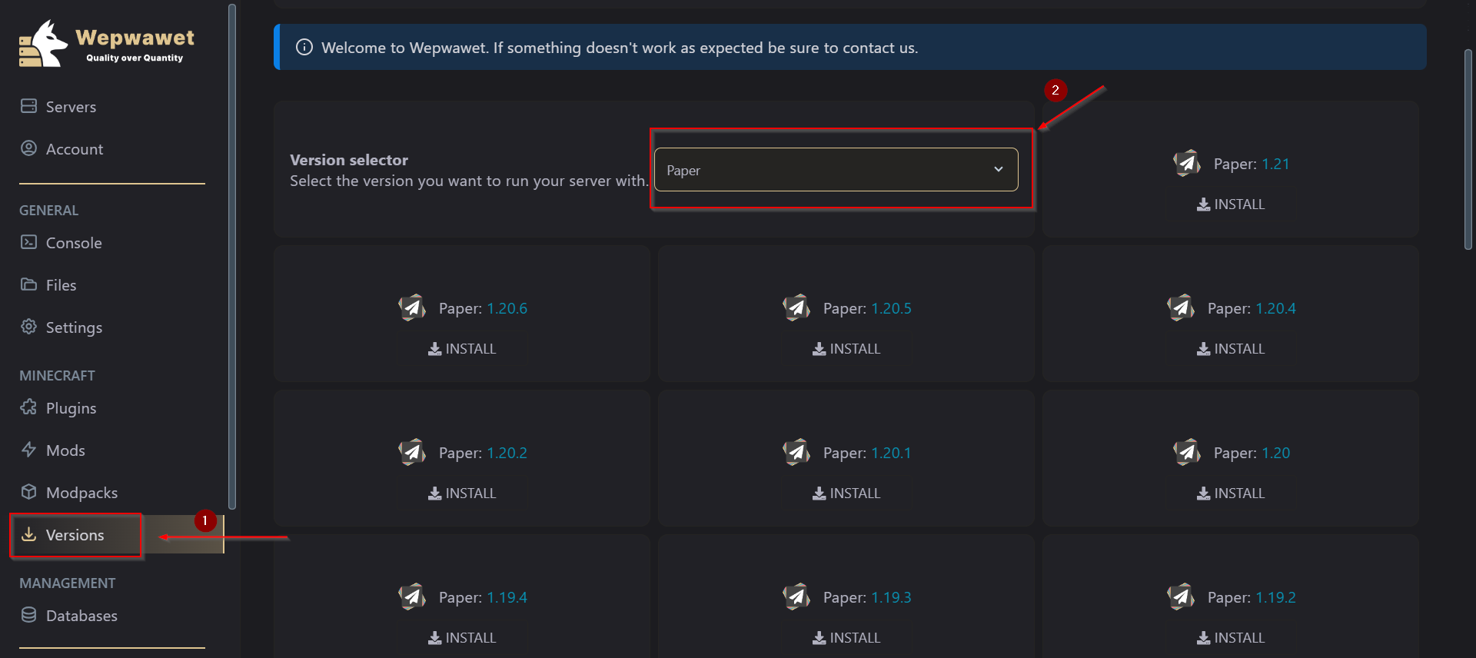Image resolution: width=1476 pixels, height=658 pixels.
Task: Install Paper 1.20.2
Action: point(462,493)
